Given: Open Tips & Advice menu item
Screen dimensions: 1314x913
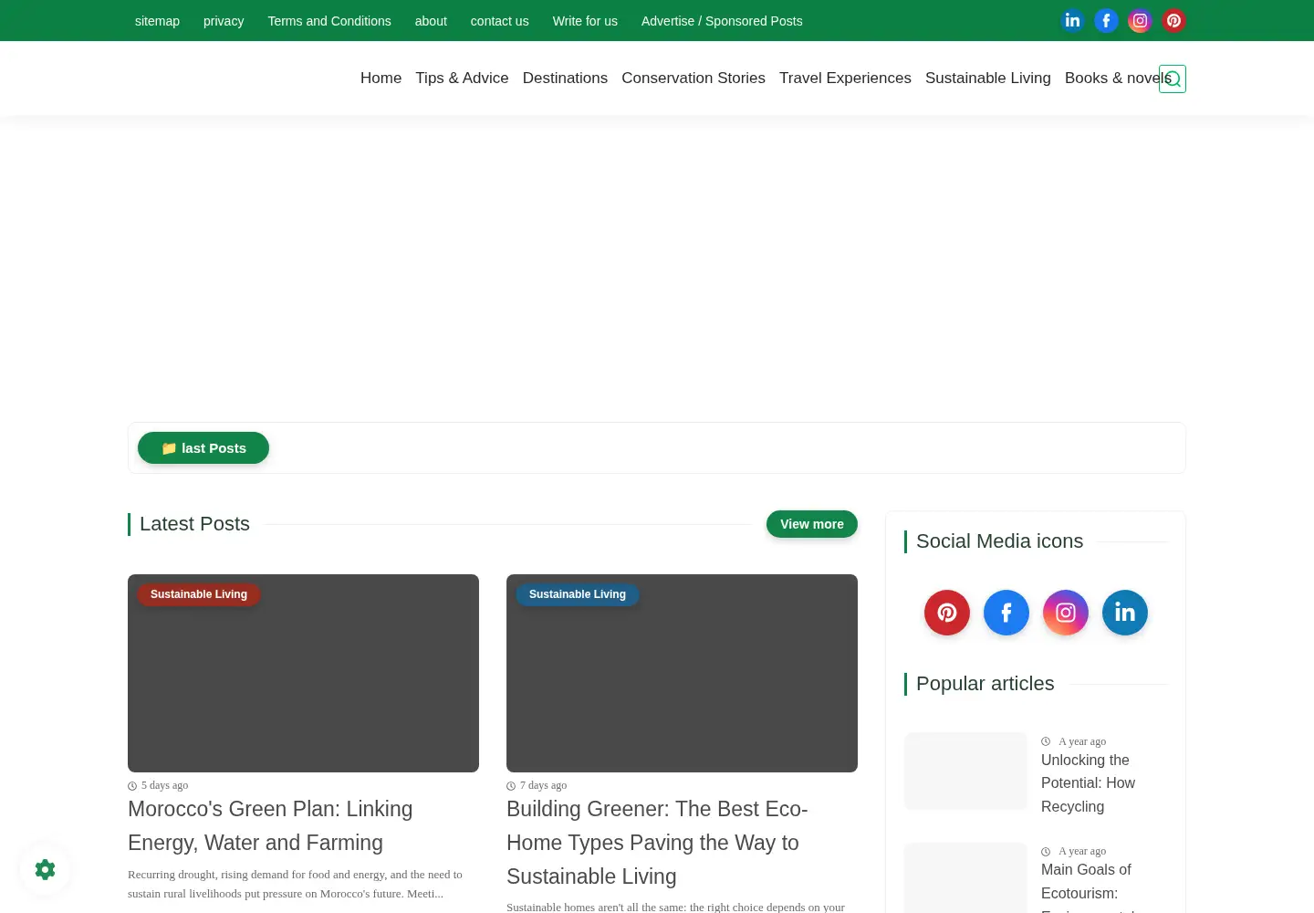Looking at the screenshot, I should pos(462,78).
